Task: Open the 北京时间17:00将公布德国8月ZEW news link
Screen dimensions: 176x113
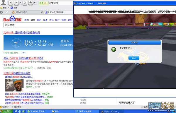Action: [26, 97]
